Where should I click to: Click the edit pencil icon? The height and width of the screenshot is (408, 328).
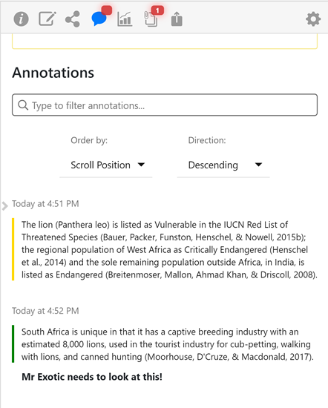click(x=47, y=19)
